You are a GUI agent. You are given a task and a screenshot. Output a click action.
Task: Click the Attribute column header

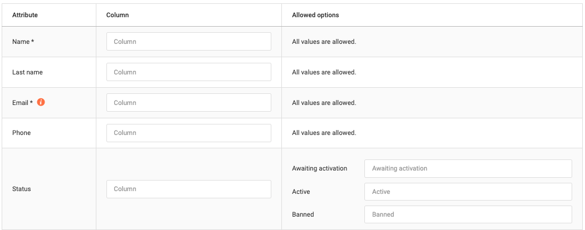pos(25,15)
